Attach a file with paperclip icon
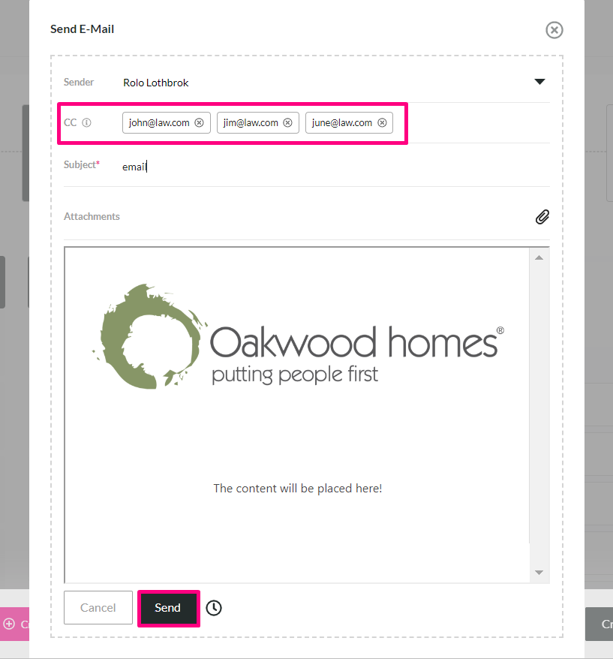 (x=542, y=217)
